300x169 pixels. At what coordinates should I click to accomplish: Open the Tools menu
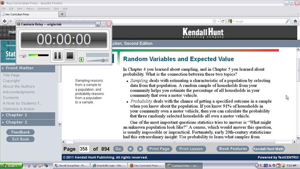[x=56, y=9]
